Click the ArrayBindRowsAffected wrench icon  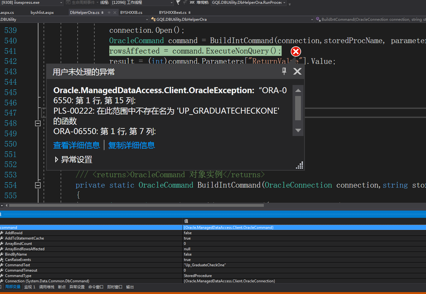(2, 249)
